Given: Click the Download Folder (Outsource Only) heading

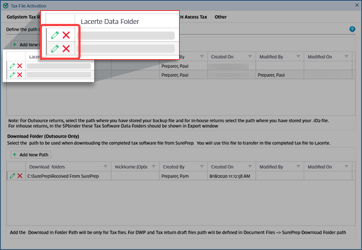Looking at the screenshot, I should coord(43,136).
